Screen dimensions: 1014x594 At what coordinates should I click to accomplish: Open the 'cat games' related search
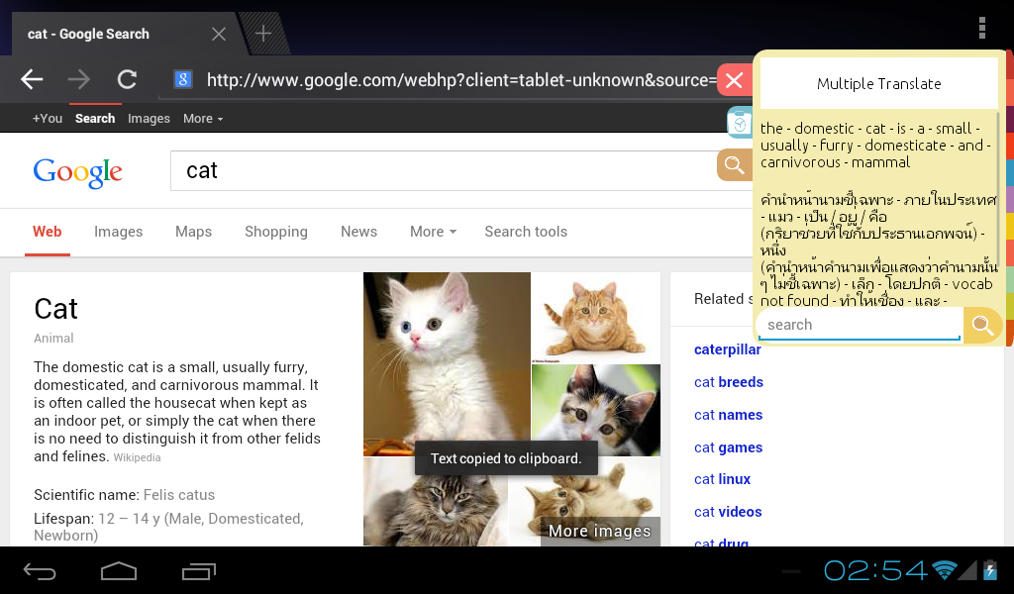tap(728, 447)
